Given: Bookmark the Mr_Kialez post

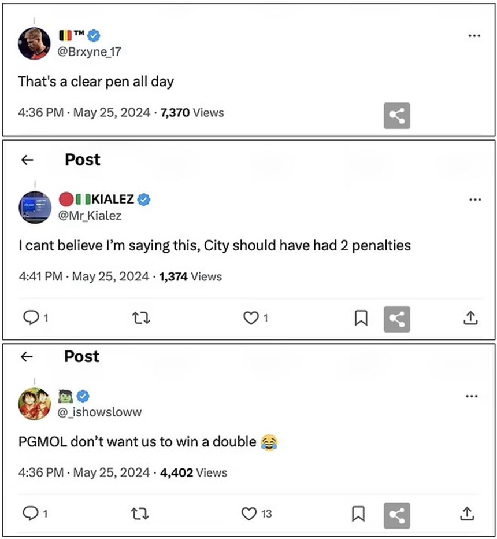Looking at the screenshot, I should [x=361, y=318].
